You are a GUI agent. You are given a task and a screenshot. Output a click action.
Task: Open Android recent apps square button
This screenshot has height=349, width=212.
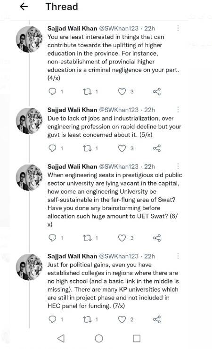click(137, 338)
